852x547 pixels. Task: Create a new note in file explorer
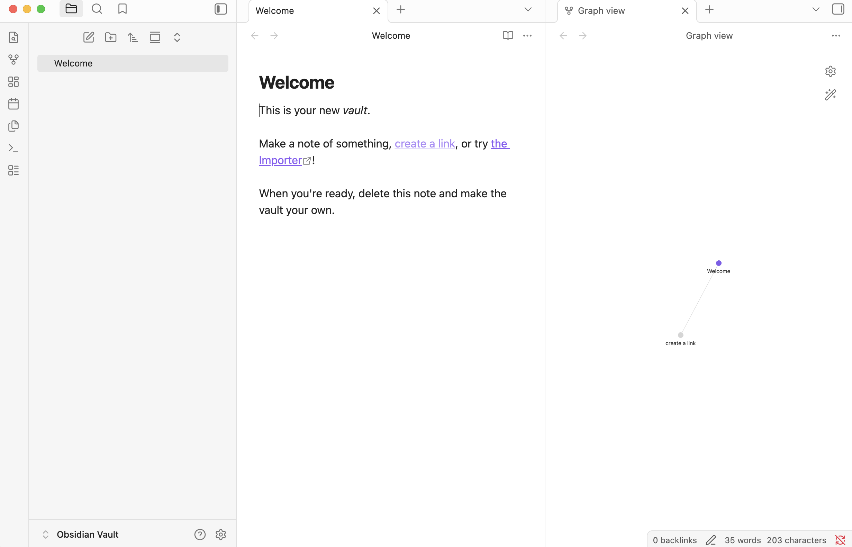pos(88,37)
